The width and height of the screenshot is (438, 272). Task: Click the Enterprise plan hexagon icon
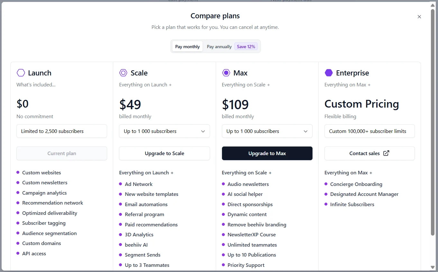click(x=329, y=73)
